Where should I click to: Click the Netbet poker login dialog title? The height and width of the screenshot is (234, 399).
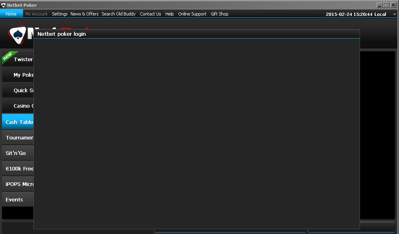(62, 34)
